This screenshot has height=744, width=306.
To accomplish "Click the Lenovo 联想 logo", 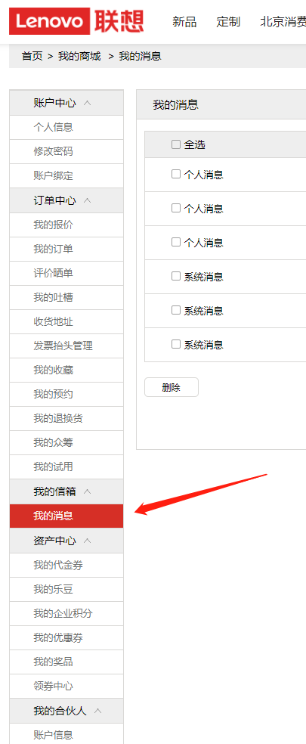I will coord(76,21).
